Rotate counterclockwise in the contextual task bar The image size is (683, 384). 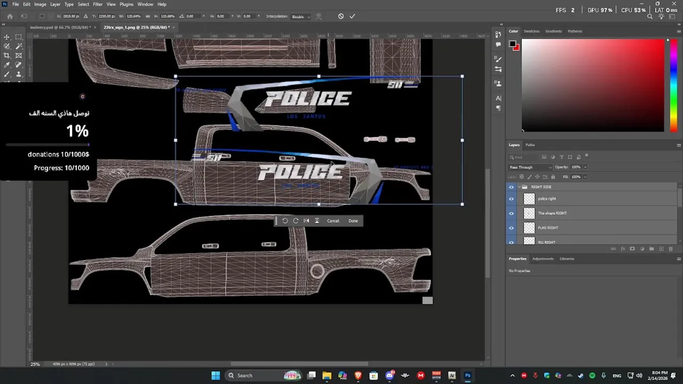285,221
